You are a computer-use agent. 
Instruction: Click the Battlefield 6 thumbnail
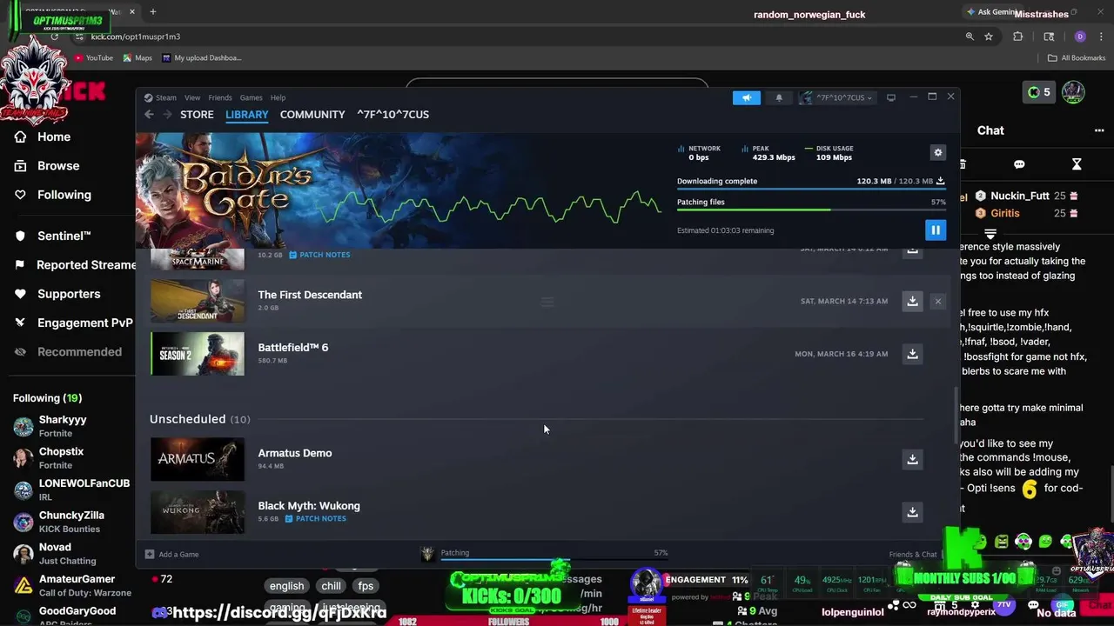(198, 354)
